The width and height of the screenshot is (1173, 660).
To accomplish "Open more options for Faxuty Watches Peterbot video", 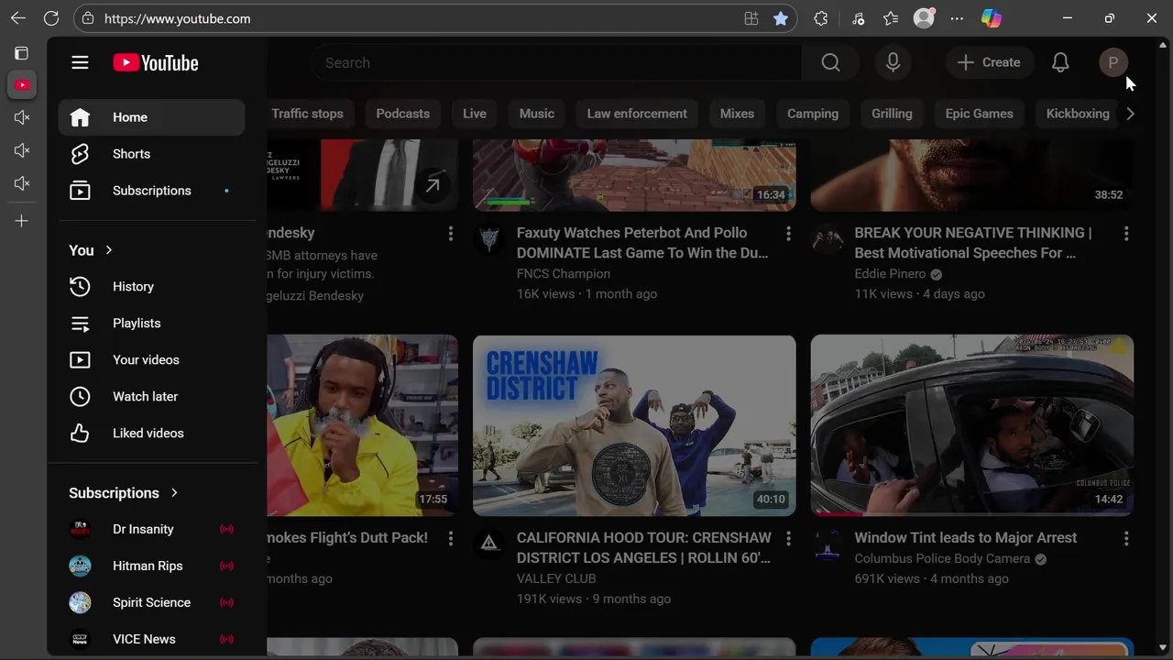I will 788,235.
